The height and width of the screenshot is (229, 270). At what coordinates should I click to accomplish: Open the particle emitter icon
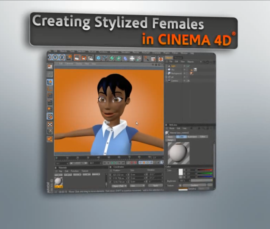139,59
